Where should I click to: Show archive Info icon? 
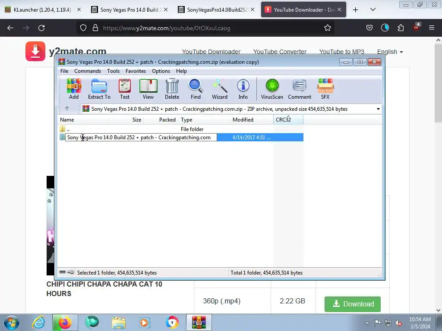(243, 89)
